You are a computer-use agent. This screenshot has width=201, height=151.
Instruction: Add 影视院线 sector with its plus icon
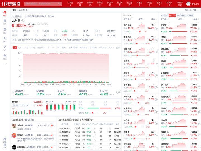199,28
